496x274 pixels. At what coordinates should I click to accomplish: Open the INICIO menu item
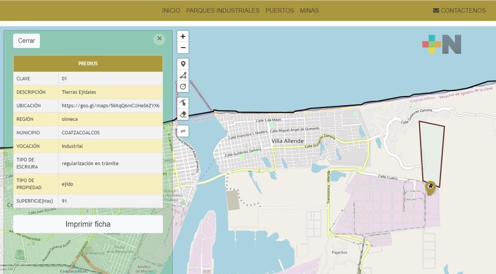coord(171,10)
